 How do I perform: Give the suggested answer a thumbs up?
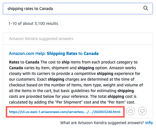pyautogui.click(x=131, y=111)
